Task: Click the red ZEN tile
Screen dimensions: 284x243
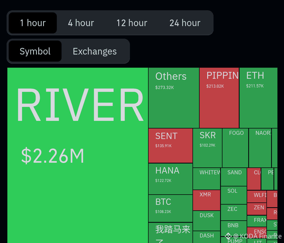Action: 257,209
